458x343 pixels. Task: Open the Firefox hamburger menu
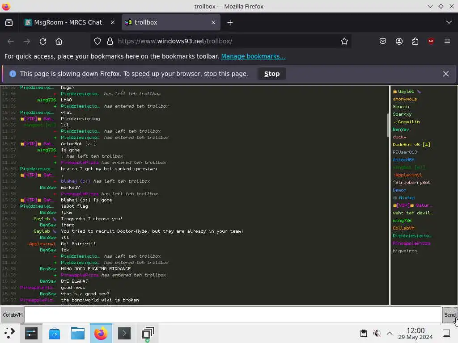(447, 41)
